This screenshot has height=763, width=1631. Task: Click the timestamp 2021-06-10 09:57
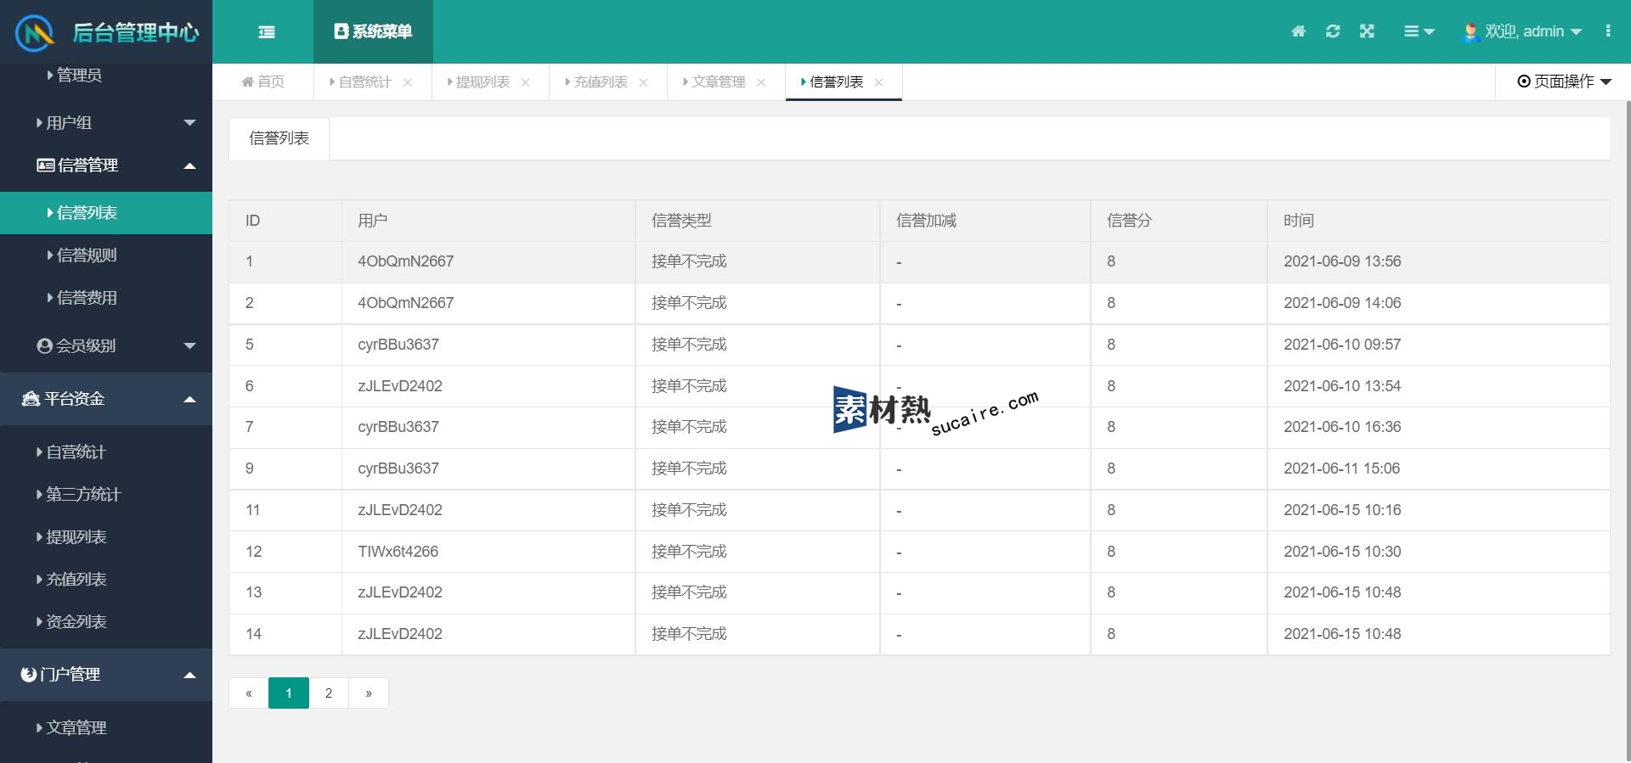1342,345
